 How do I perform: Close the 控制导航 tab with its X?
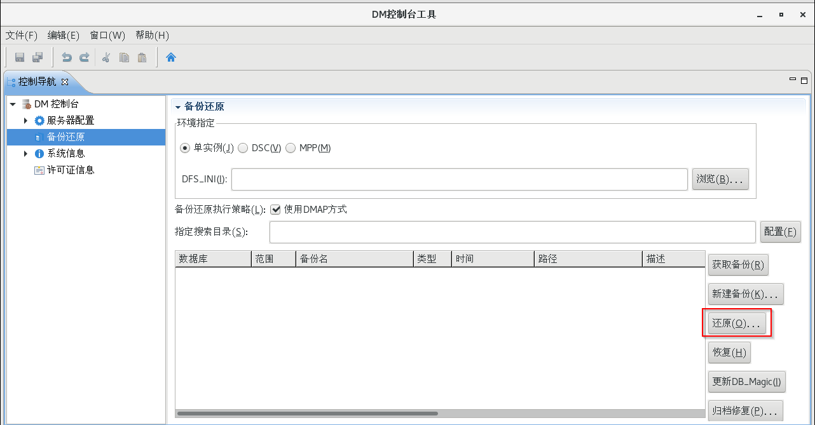(64, 82)
